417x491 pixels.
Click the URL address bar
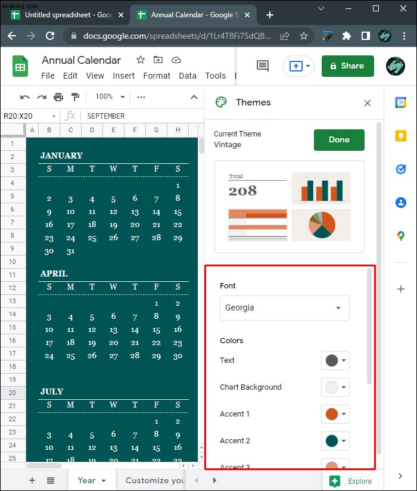(x=176, y=36)
